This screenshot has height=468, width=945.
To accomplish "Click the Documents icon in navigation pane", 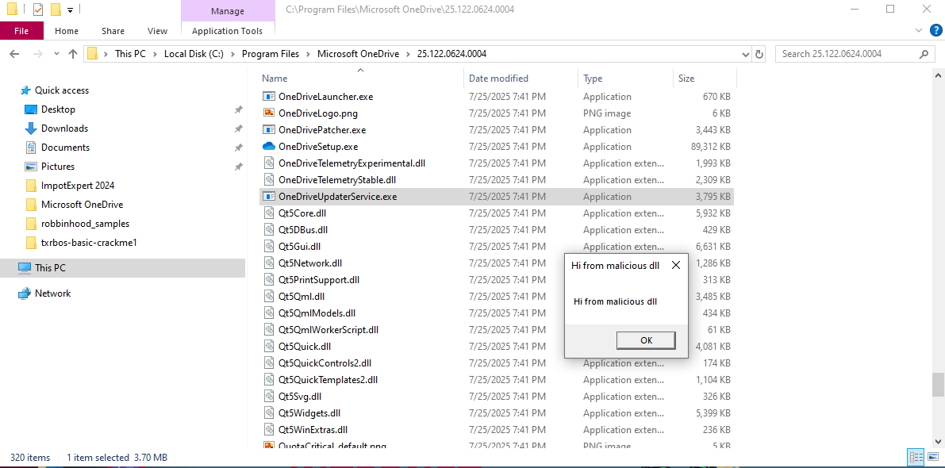I will click(x=31, y=148).
